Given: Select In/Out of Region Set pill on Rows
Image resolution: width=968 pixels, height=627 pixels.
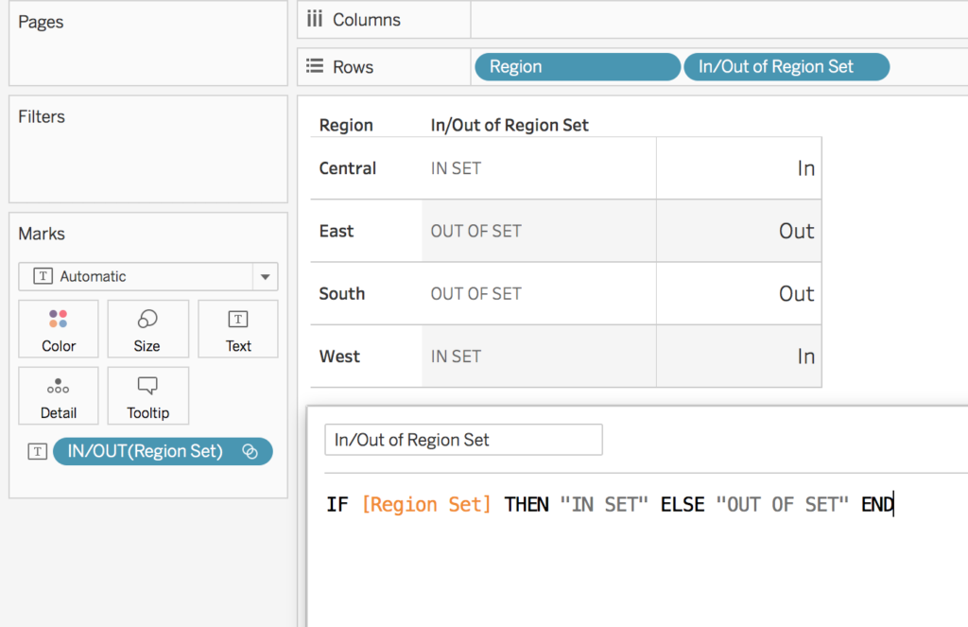Looking at the screenshot, I should 786,67.
